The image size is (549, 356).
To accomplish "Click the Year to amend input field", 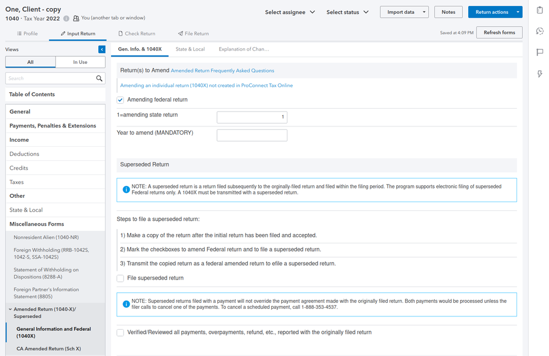I will click(252, 135).
